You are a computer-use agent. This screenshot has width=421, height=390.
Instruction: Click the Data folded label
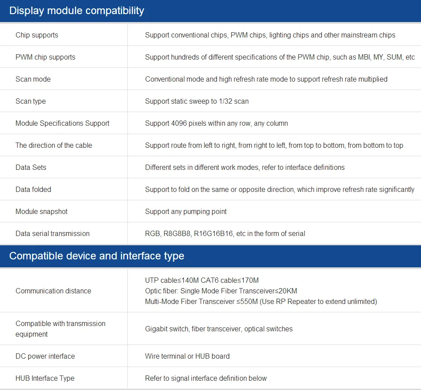click(x=34, y=190)
